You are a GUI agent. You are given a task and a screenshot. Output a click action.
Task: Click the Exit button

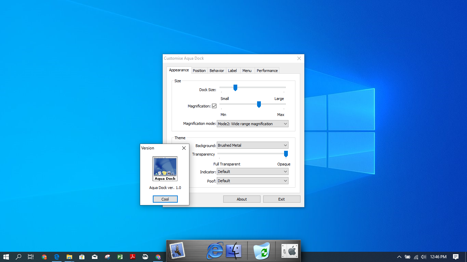click(x=281, y=199)
